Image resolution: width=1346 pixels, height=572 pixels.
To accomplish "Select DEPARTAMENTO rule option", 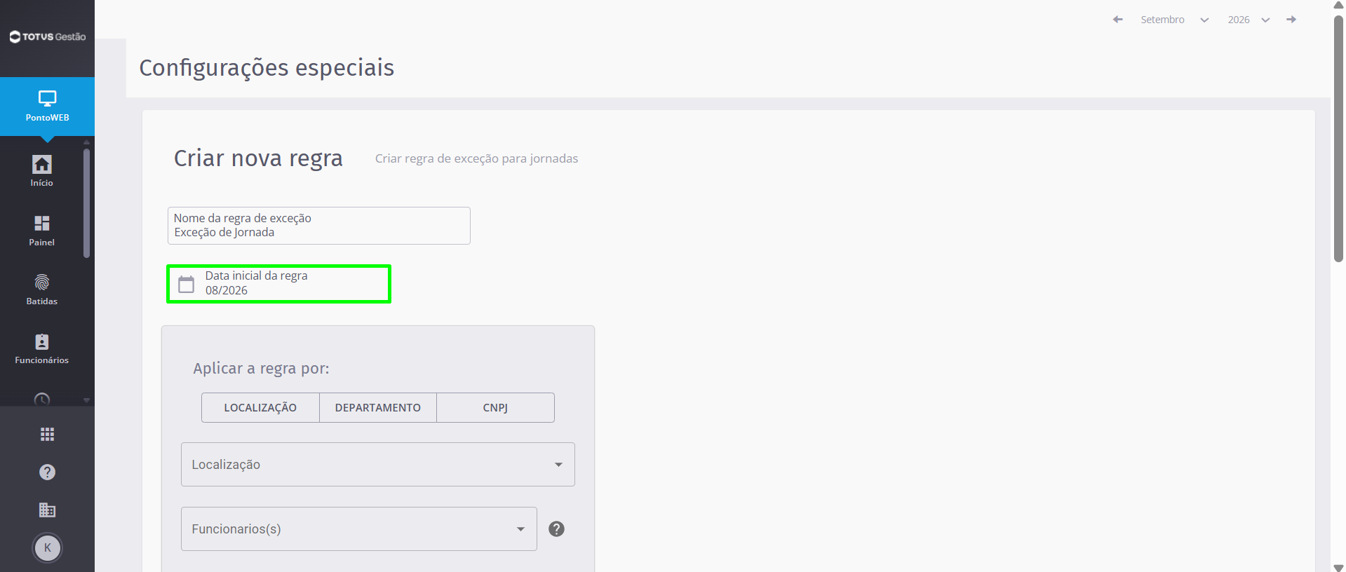I will coord(378,407).
